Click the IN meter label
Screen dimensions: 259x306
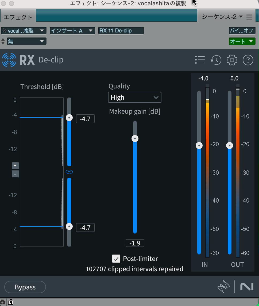coord(204,265)
